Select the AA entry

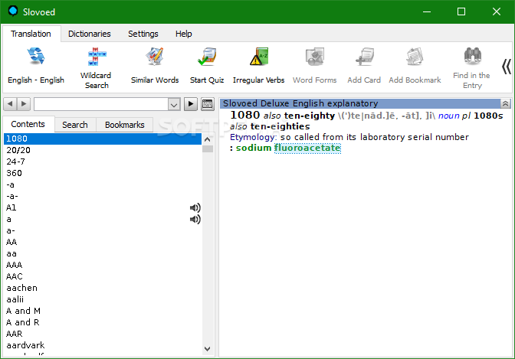pos(103,242)
